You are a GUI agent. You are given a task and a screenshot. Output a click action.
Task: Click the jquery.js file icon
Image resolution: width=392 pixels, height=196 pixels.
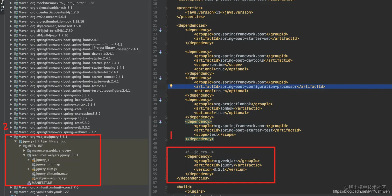[34, 160]
